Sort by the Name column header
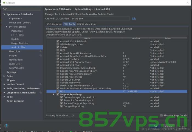 pos(87,39)
